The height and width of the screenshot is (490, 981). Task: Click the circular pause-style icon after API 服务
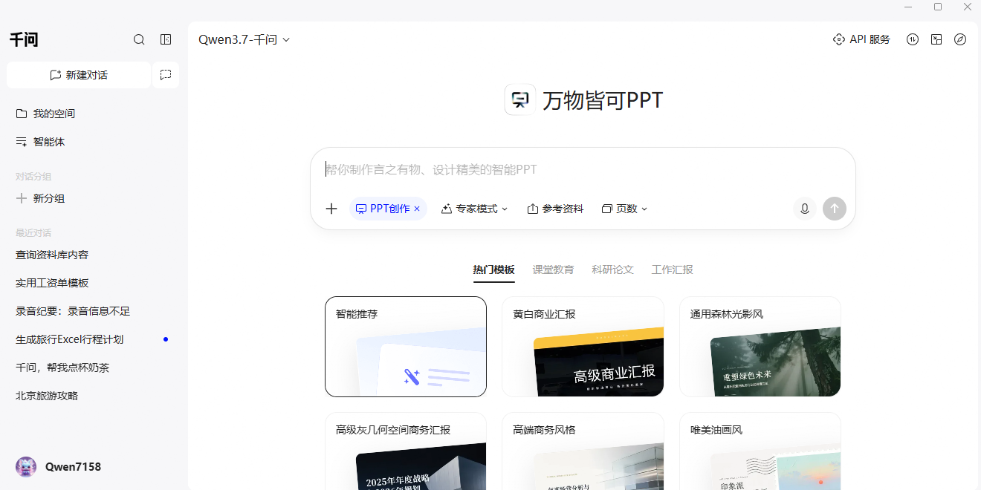(x=913, y=39)
